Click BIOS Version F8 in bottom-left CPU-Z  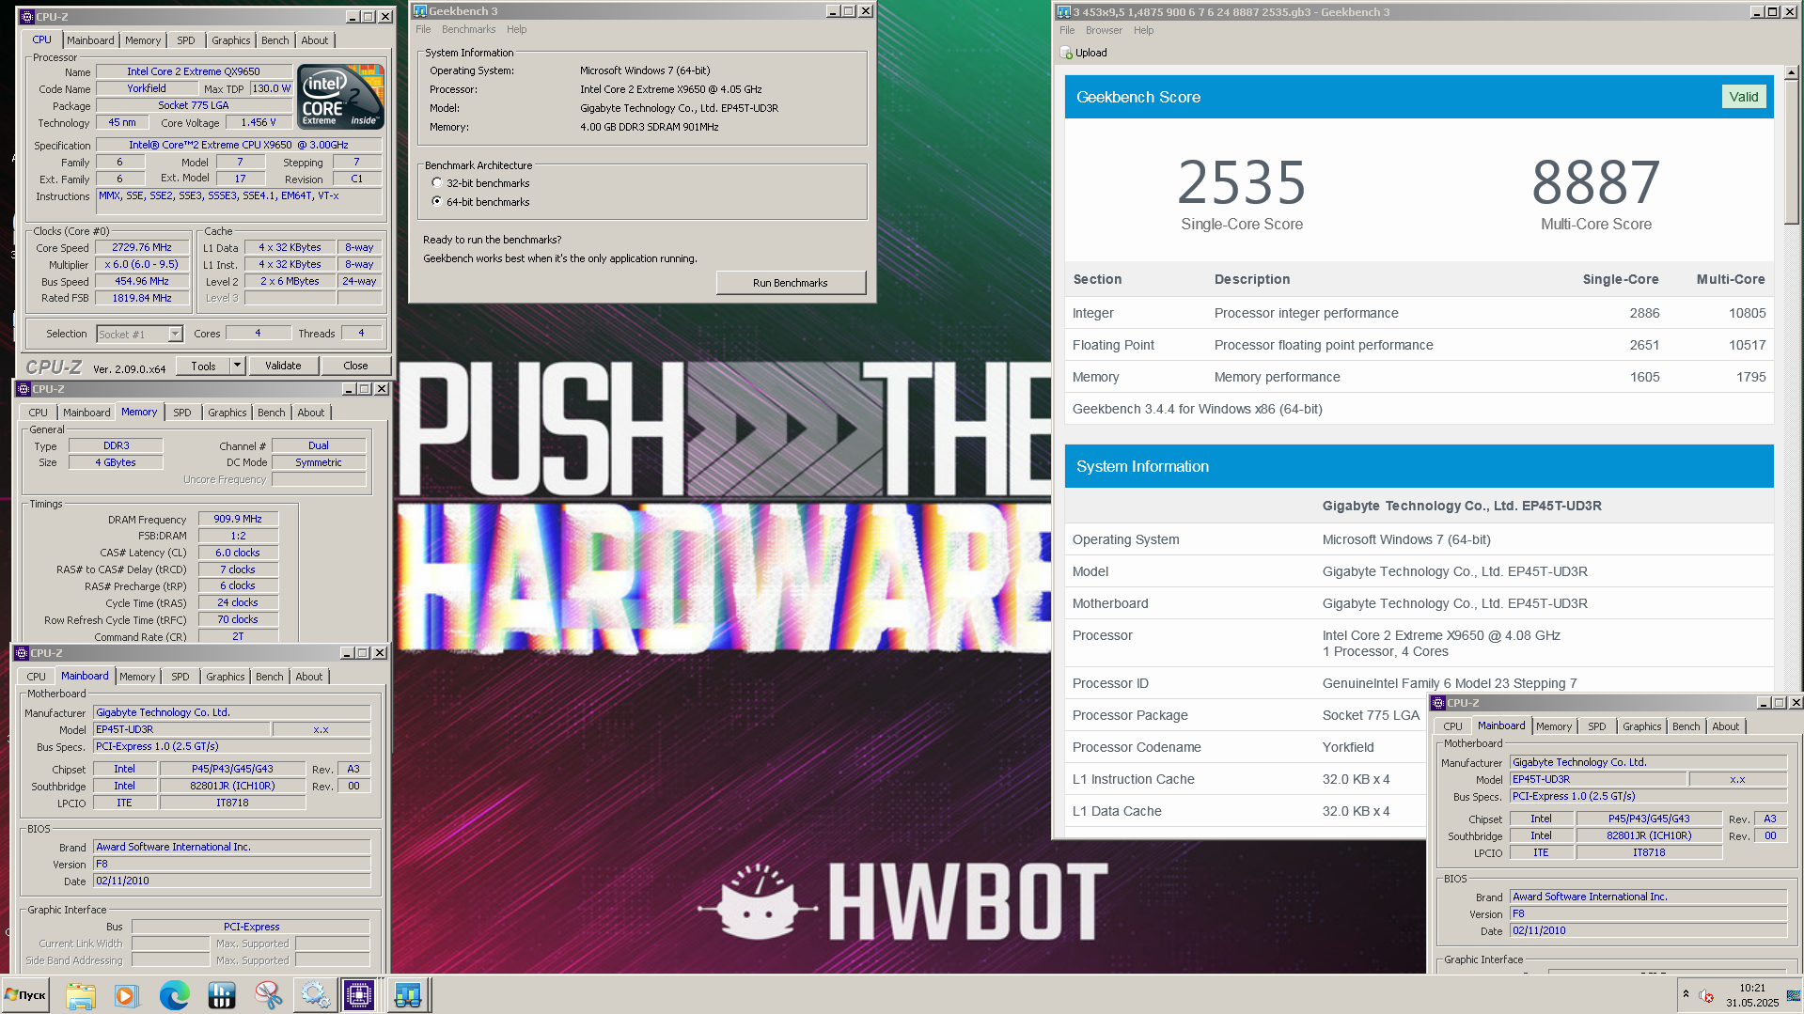coord(231,865)
